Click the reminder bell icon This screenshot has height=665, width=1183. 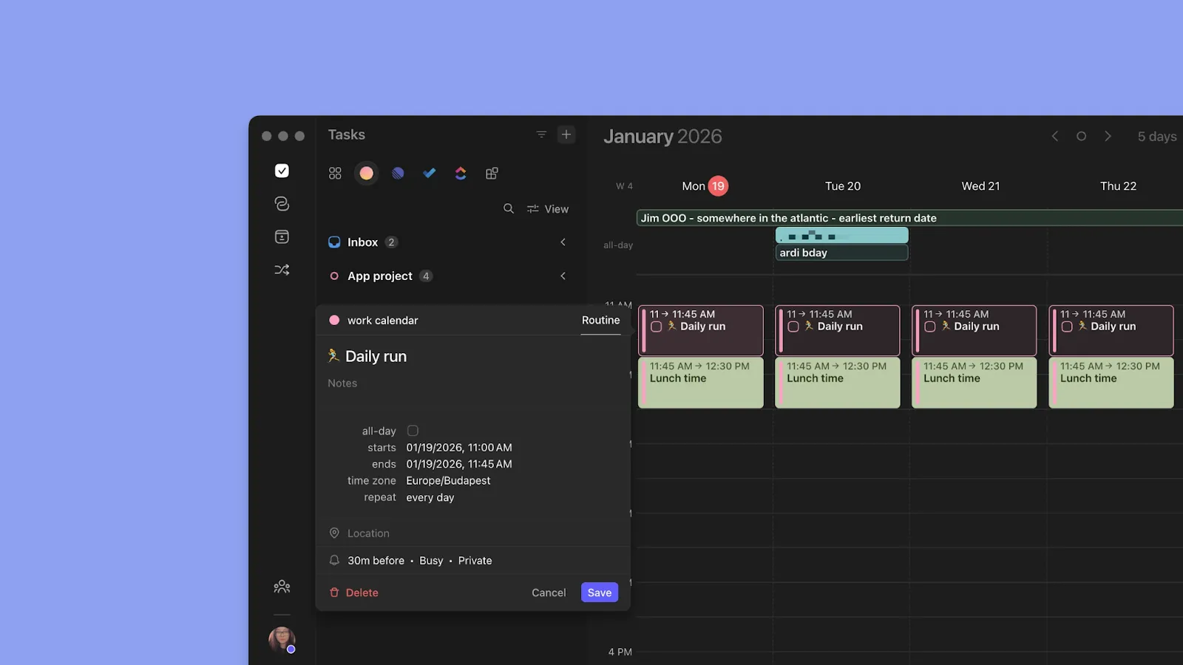334,560
